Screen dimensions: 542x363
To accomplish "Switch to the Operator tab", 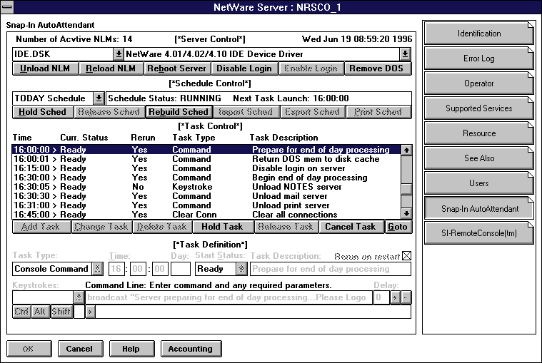I will (x=478, y=83).
